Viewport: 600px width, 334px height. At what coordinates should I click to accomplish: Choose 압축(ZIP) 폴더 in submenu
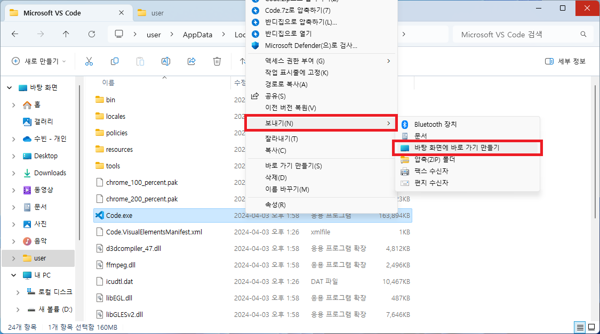(x=467, y=159)
